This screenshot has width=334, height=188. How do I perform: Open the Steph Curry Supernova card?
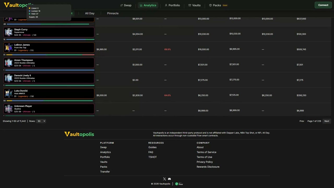pos(49,32)
